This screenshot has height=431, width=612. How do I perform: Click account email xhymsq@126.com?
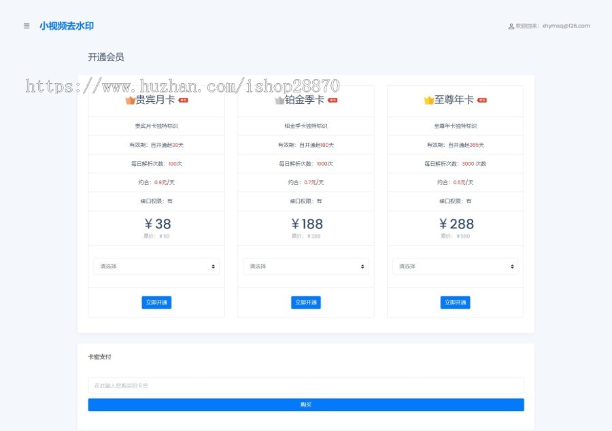tap(566, 26)
